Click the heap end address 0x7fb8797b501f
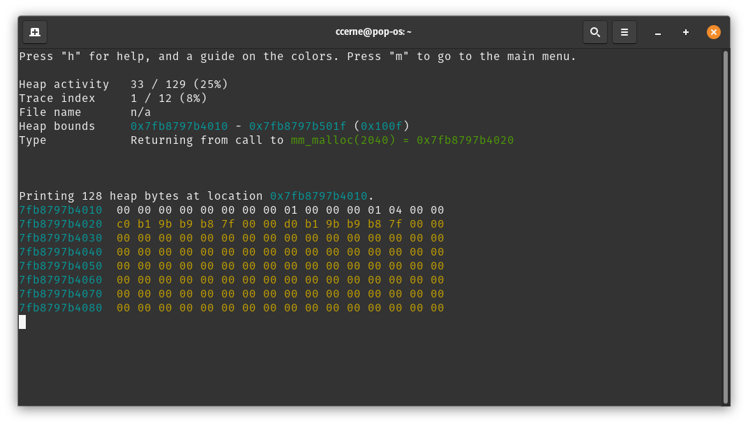This screenshot has height=426, width=748. pos(298,126)
